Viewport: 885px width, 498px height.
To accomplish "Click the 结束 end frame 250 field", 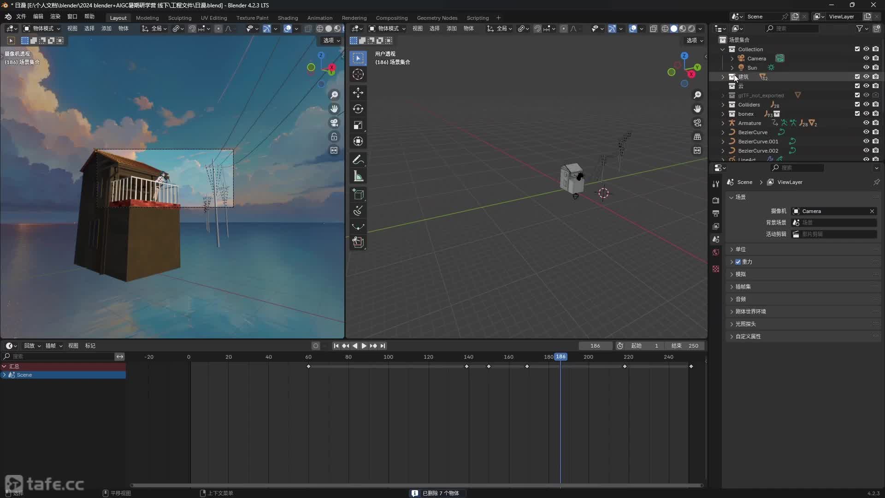I will click(684, 346).
